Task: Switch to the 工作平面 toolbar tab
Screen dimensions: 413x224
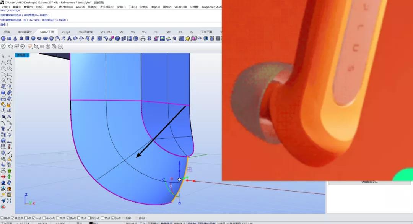Action: point(206,32)
